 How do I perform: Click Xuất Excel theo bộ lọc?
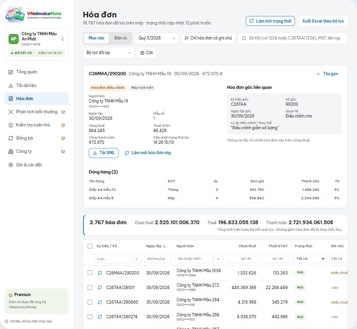tap(323, 21)
